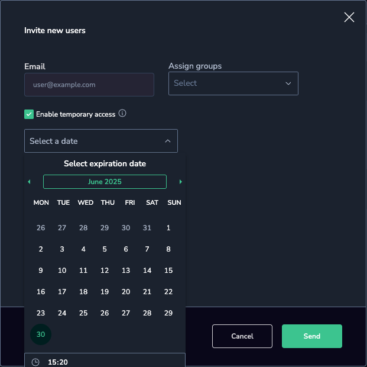Open the Assign groups Select dropdown

coord(233,83)
